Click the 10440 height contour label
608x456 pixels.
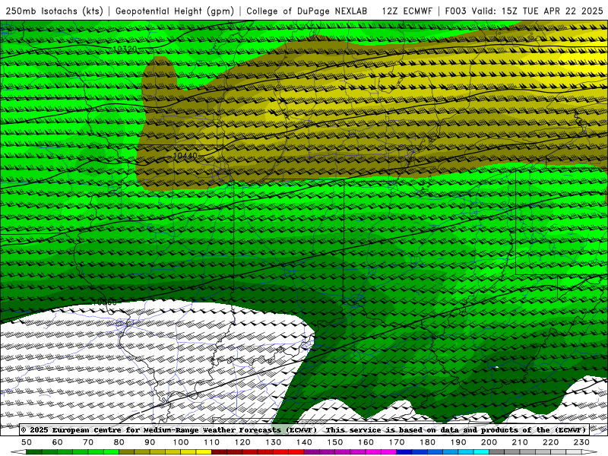(x=185, y=156)
